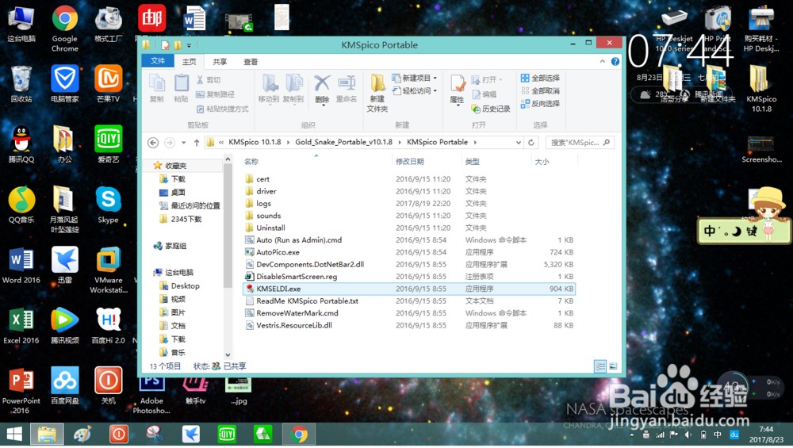The image size is (793, 448).
Task: Create a New folder (新建文件夹)
Action: coord(377,93)
